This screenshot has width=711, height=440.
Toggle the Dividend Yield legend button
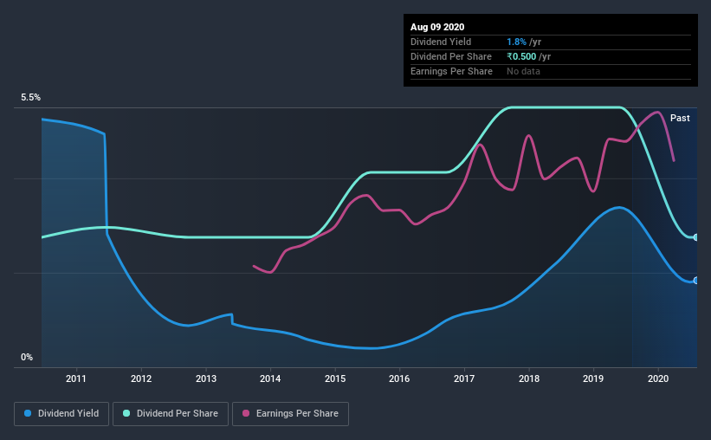tap(61, 414)
